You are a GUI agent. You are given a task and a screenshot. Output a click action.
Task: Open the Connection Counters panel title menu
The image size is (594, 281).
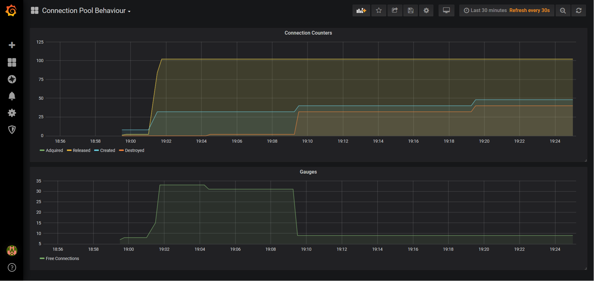click(308, 33)
